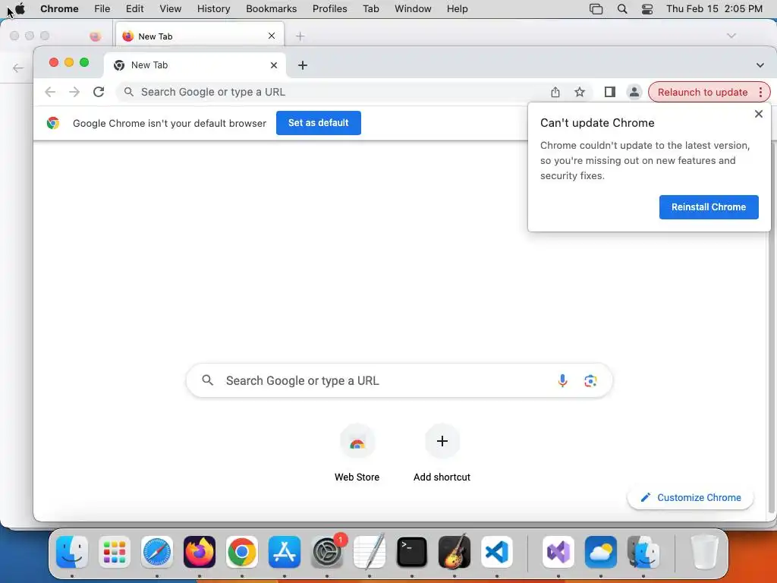Open App Store from the Dock
This screenshot has height=583, width=777.
coord(285,552)
